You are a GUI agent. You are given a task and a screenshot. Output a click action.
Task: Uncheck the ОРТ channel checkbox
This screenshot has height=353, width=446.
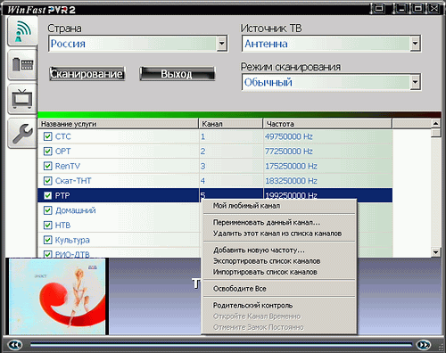click(47, 152)
